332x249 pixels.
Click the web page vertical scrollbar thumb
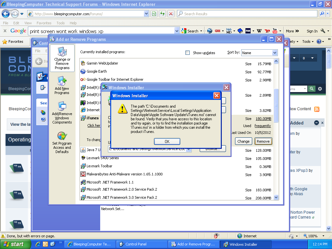(328, 61)
